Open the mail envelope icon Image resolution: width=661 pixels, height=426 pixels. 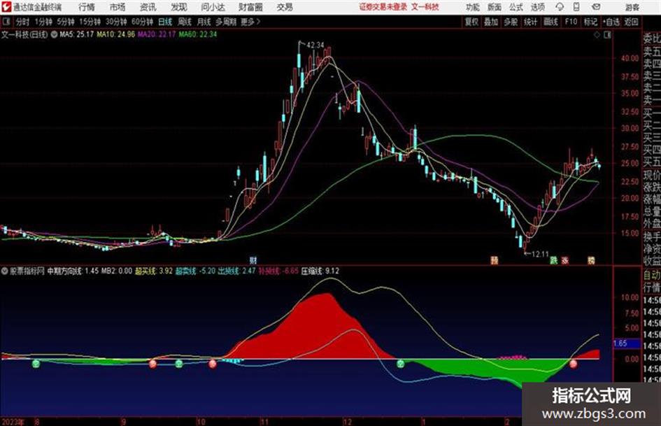click(x=596, y=7)
